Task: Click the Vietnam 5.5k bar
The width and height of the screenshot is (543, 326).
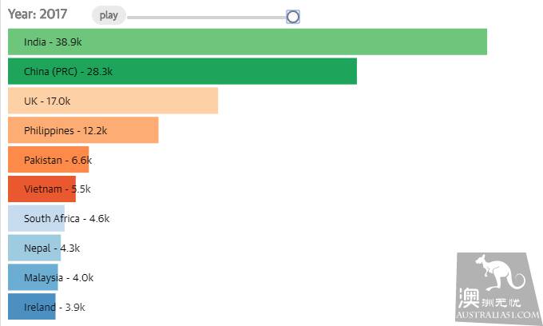Action: tap(42, 189)
